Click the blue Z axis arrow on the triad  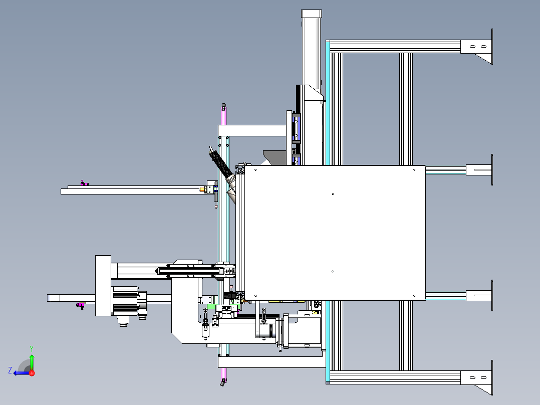[19, 372]
